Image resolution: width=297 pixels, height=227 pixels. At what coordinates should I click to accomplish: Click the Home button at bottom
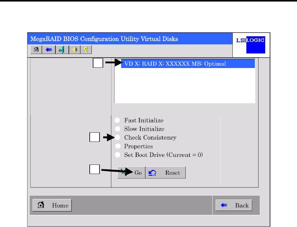click(x=52, y=205)
